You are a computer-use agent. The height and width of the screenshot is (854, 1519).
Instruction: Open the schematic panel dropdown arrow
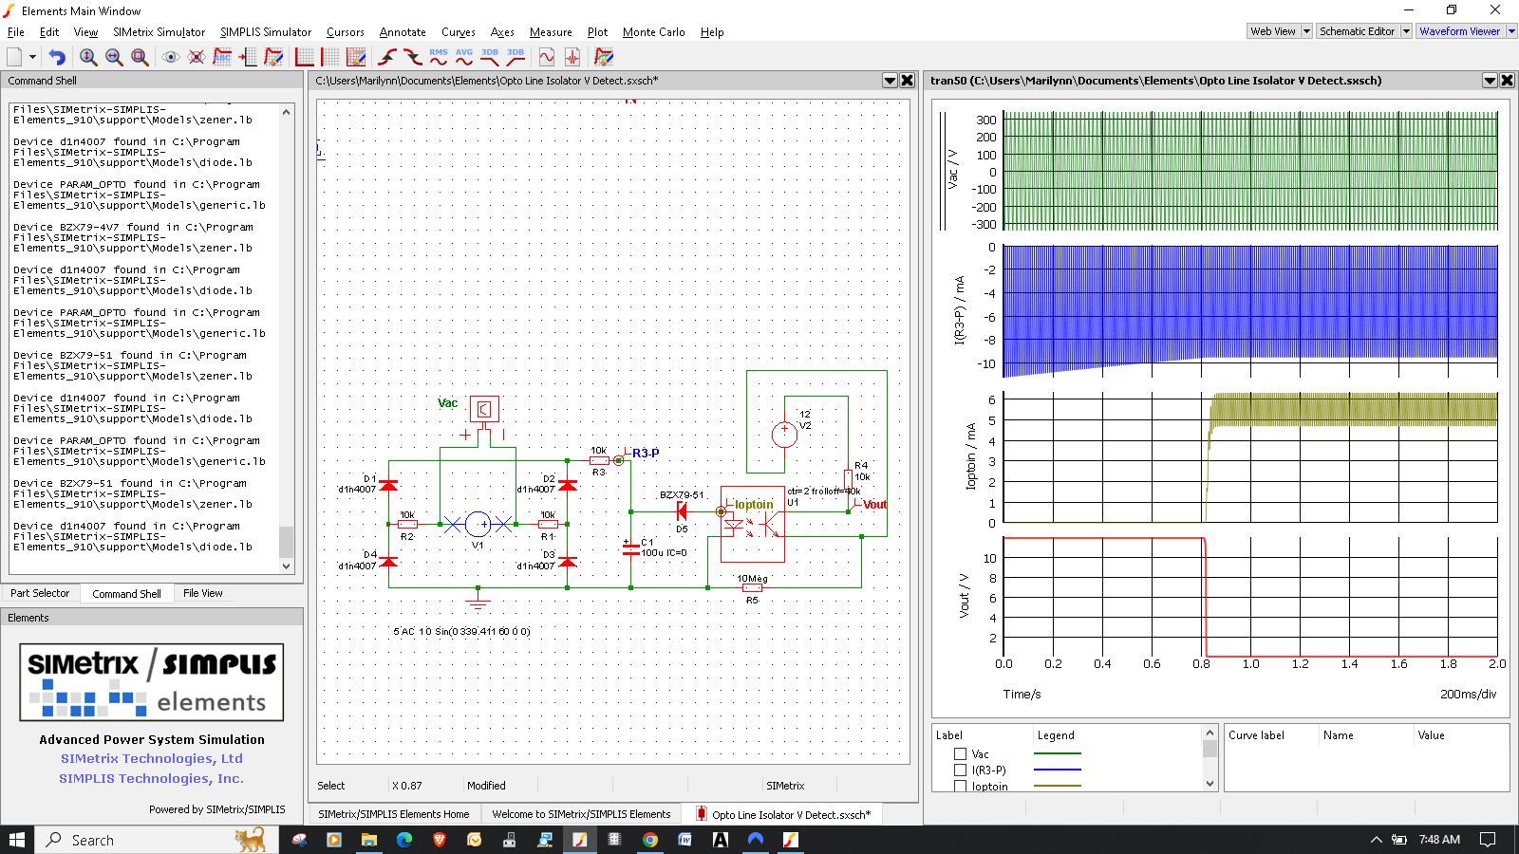click(890, 81)
